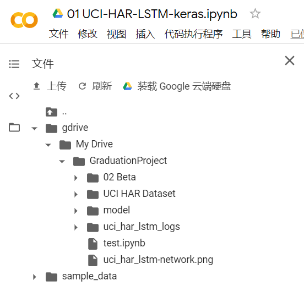Collapse the GraduationProject folder arrow
Image resolution: width=304 pixels, height=308 pixels.
point(62,162)
